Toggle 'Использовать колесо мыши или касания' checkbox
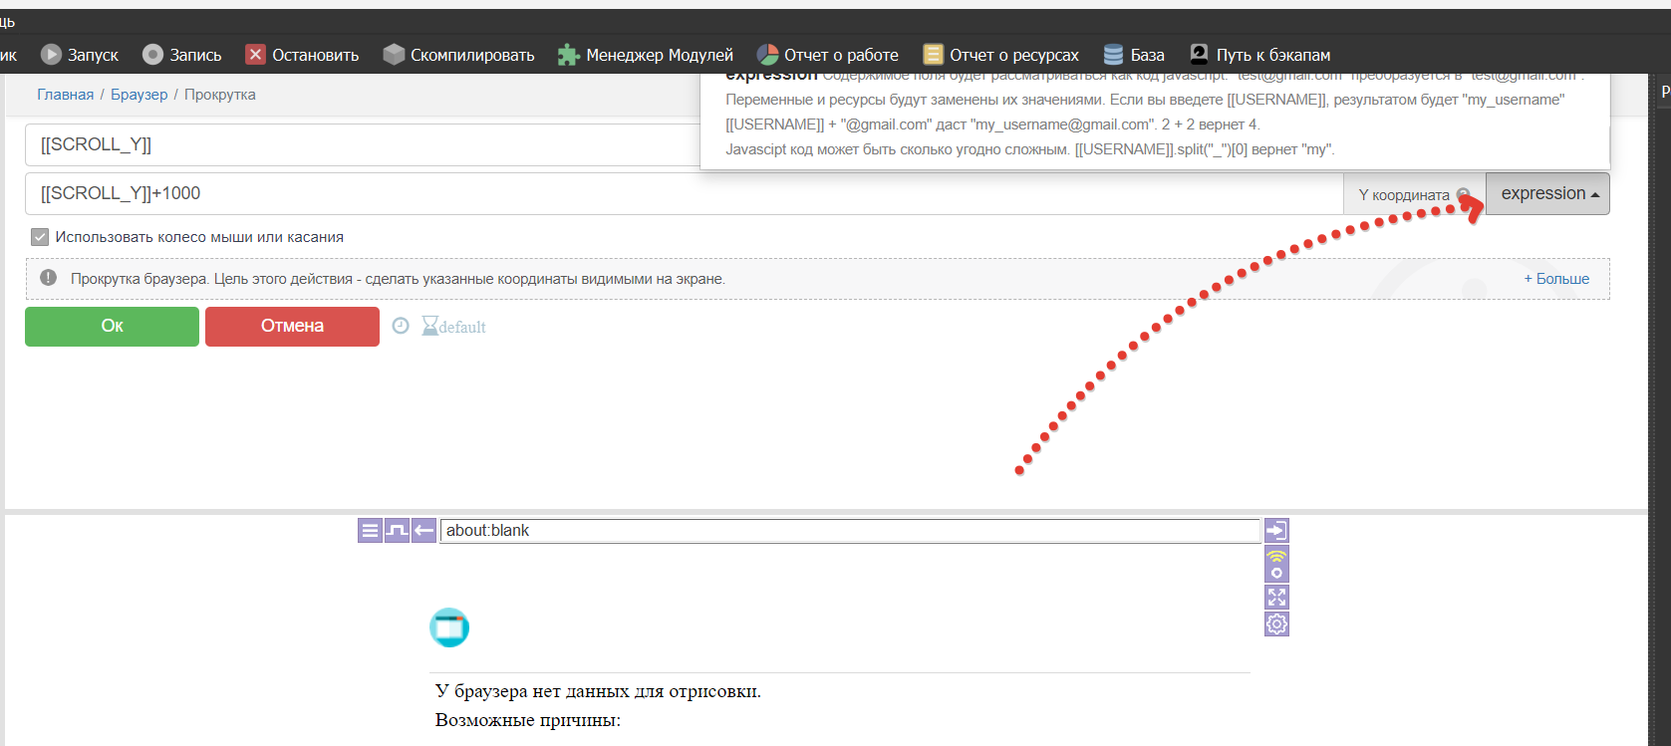This screenshot has height=746, width=1671. pos(40,237)
